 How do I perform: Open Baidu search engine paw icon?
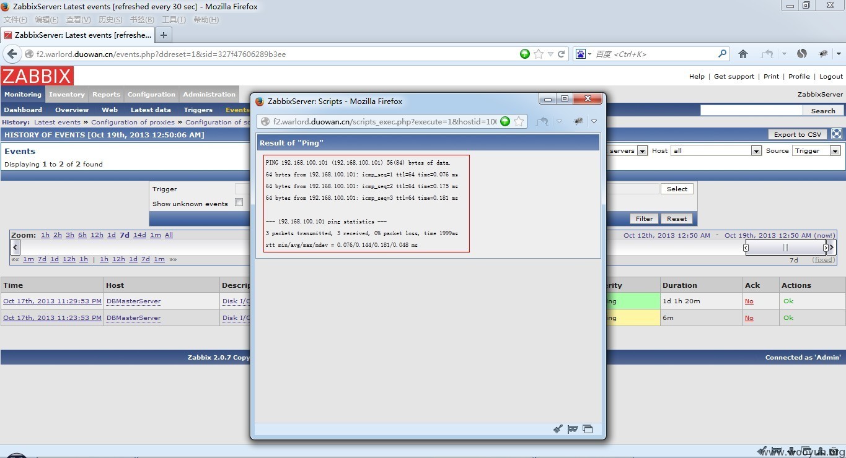coord(581,54)
